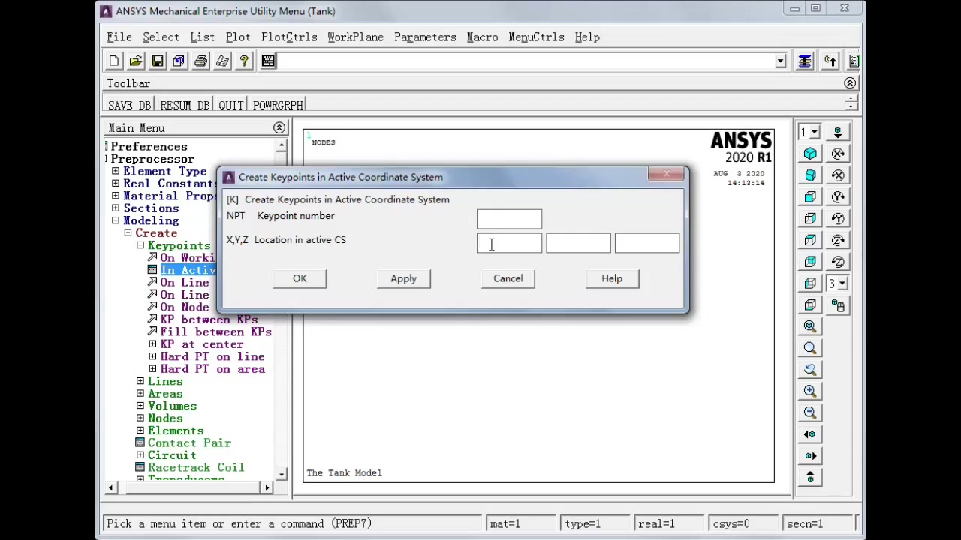Click the RESUM_DB toolbar button
The image size is (961, 540).
(184, 105)
